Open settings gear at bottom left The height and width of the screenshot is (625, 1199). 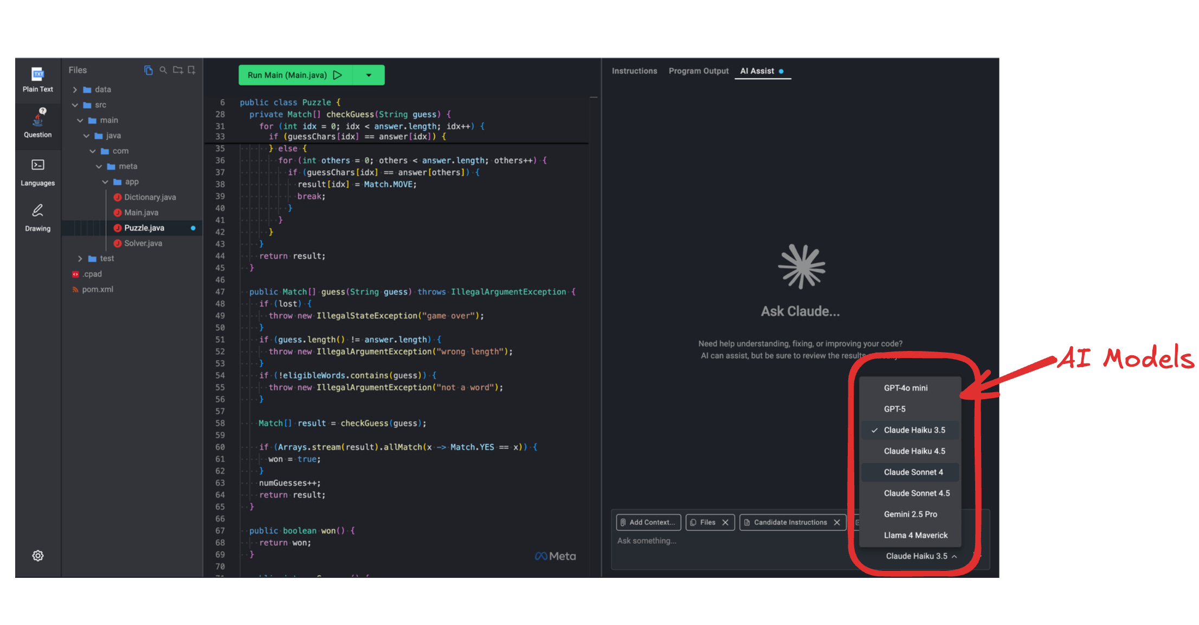(38, 556)
